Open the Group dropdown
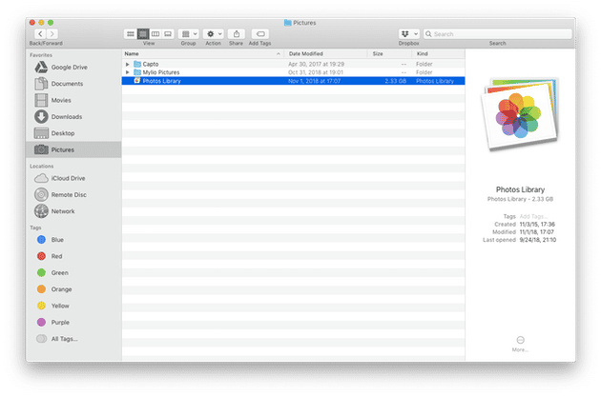The width and height of the screenshot is (601, 396). click(189, 33)
